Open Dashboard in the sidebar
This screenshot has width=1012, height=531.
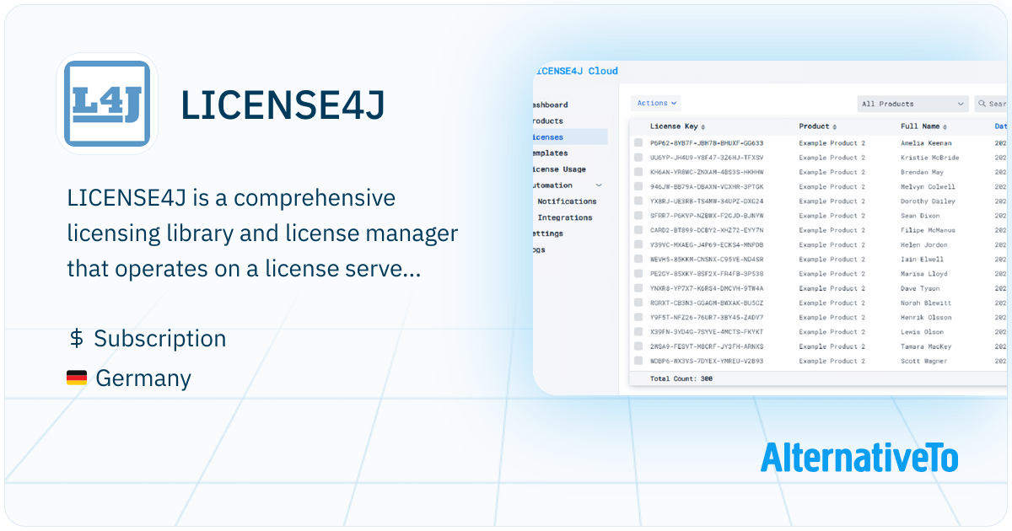[550, 105]
